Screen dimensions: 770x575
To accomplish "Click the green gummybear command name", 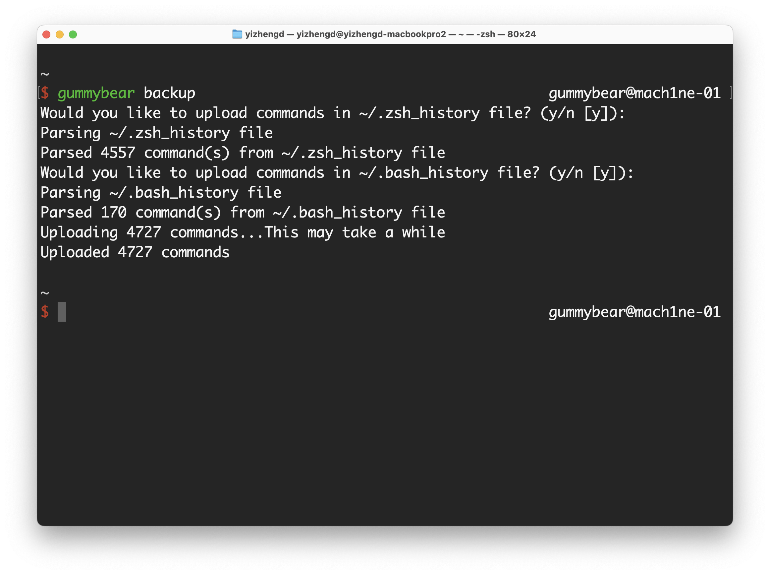I will click(x=96, y=93).
